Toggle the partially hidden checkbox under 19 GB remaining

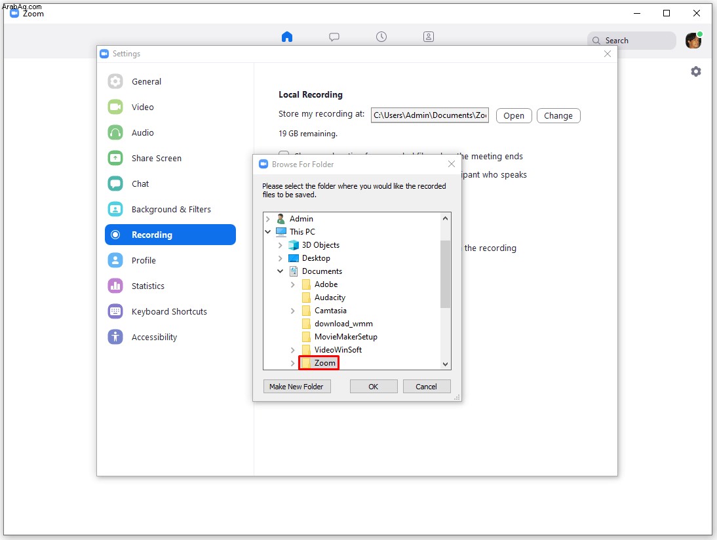click(284, 153)
